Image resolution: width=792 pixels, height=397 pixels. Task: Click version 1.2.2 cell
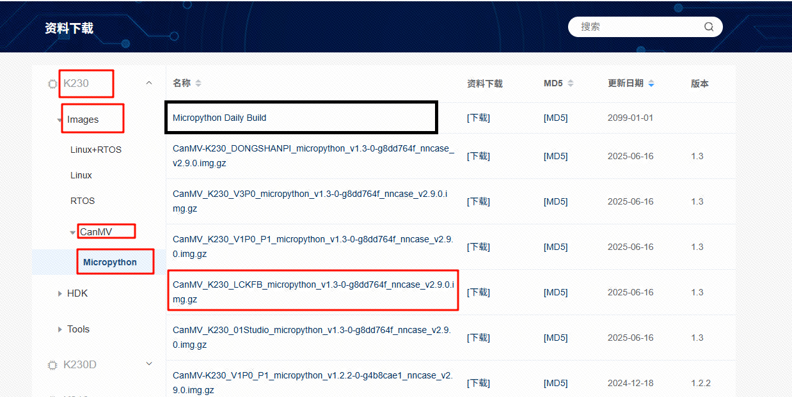(x=701, y=383)
